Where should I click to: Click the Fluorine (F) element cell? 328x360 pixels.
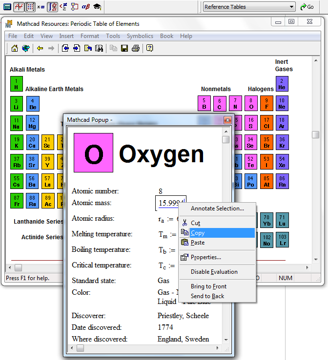tap(266, 103)
